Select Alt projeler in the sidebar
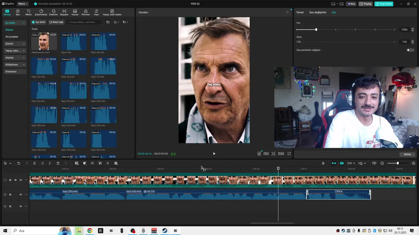 coord(12,37)
